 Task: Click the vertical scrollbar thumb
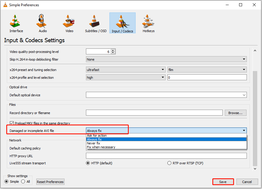point(255,119)
